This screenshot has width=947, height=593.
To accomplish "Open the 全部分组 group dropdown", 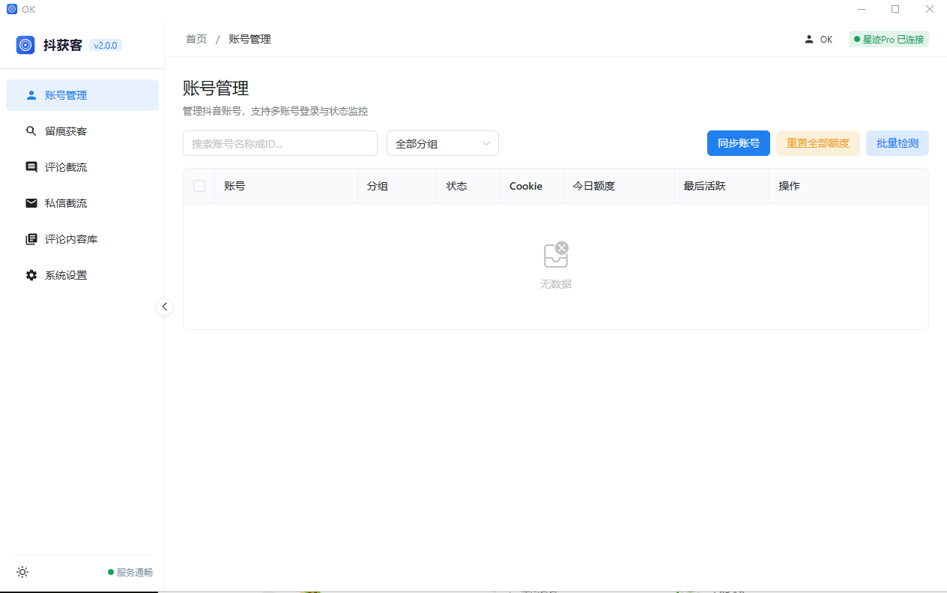I will [x=443, y=143].
